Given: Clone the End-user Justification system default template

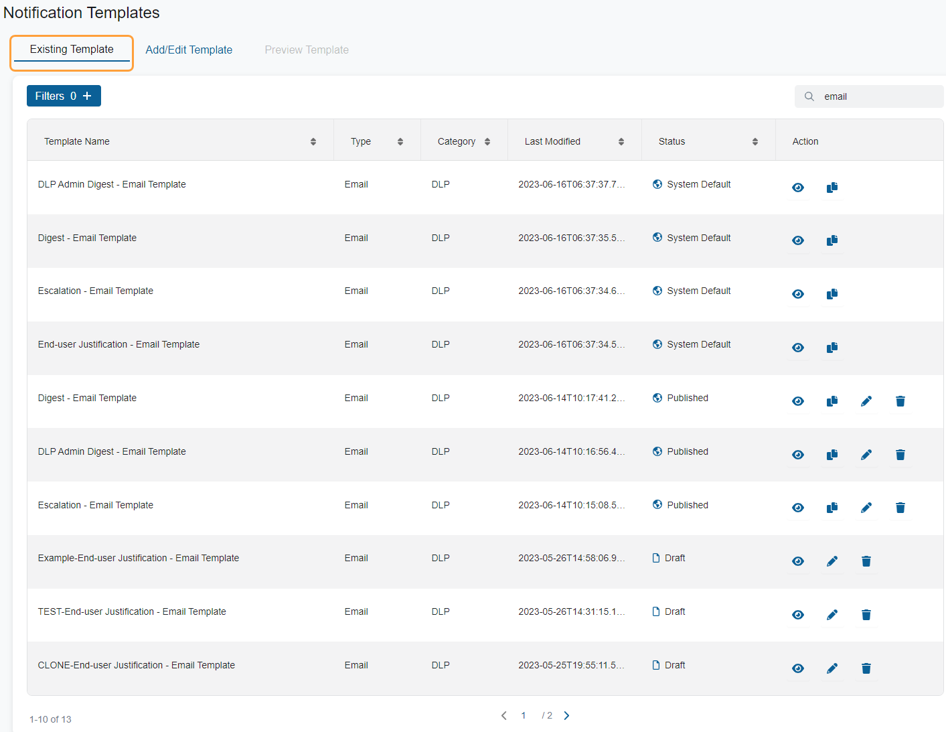Looking at the screenshot, I should click(832, 348).
